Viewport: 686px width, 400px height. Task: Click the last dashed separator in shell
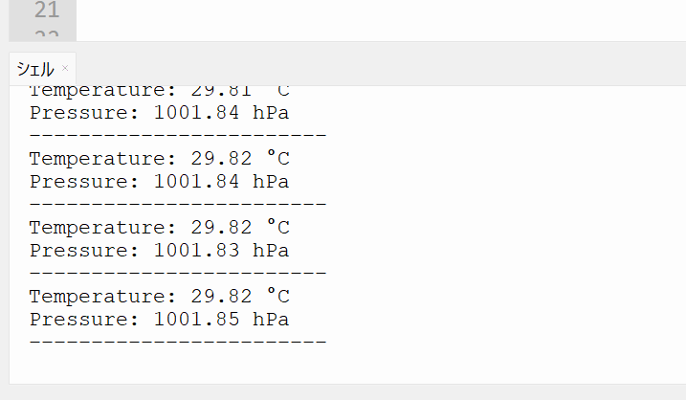[178, 342]
